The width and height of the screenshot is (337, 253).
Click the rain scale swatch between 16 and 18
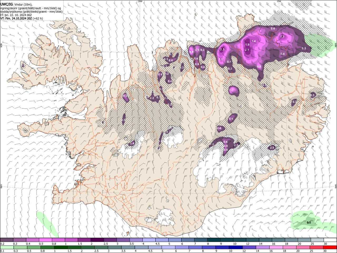tap(276, 247)
